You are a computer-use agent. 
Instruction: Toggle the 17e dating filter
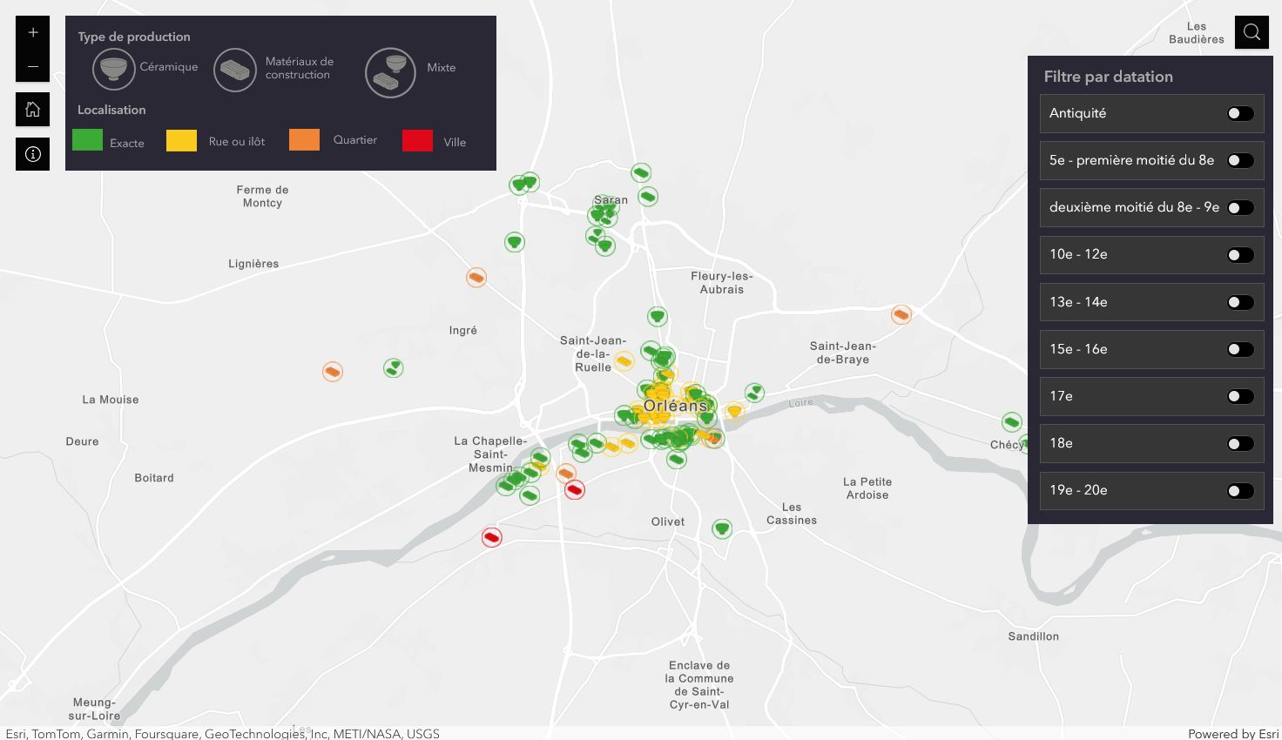pyautogui.click(x=1240, y=396)
